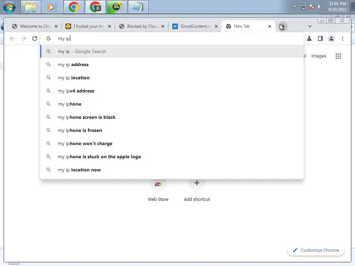Screen dimensions: 355x266
Task: Open the profile avatar menu
Action: (331, 38)
